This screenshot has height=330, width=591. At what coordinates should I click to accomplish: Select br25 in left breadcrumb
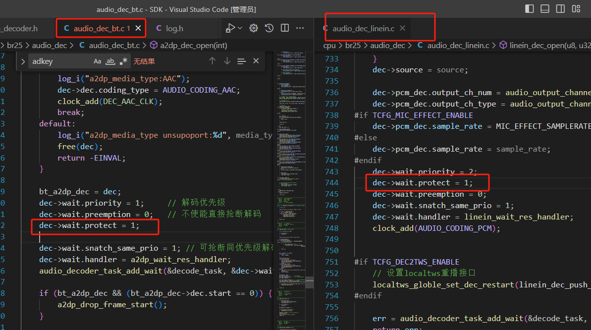[15, 45]
